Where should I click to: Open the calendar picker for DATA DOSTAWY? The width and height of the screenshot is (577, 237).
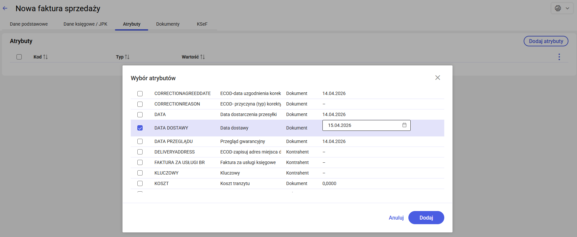(404, 125)
